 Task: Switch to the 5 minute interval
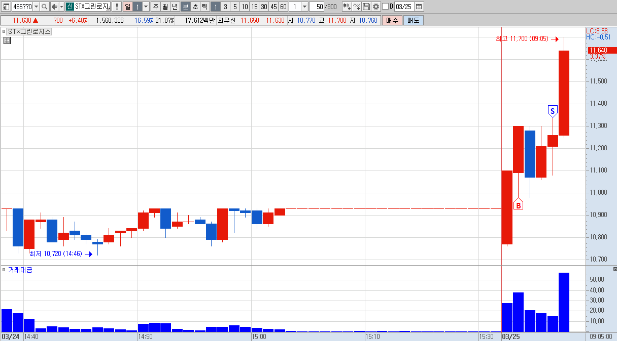(234, 7)
